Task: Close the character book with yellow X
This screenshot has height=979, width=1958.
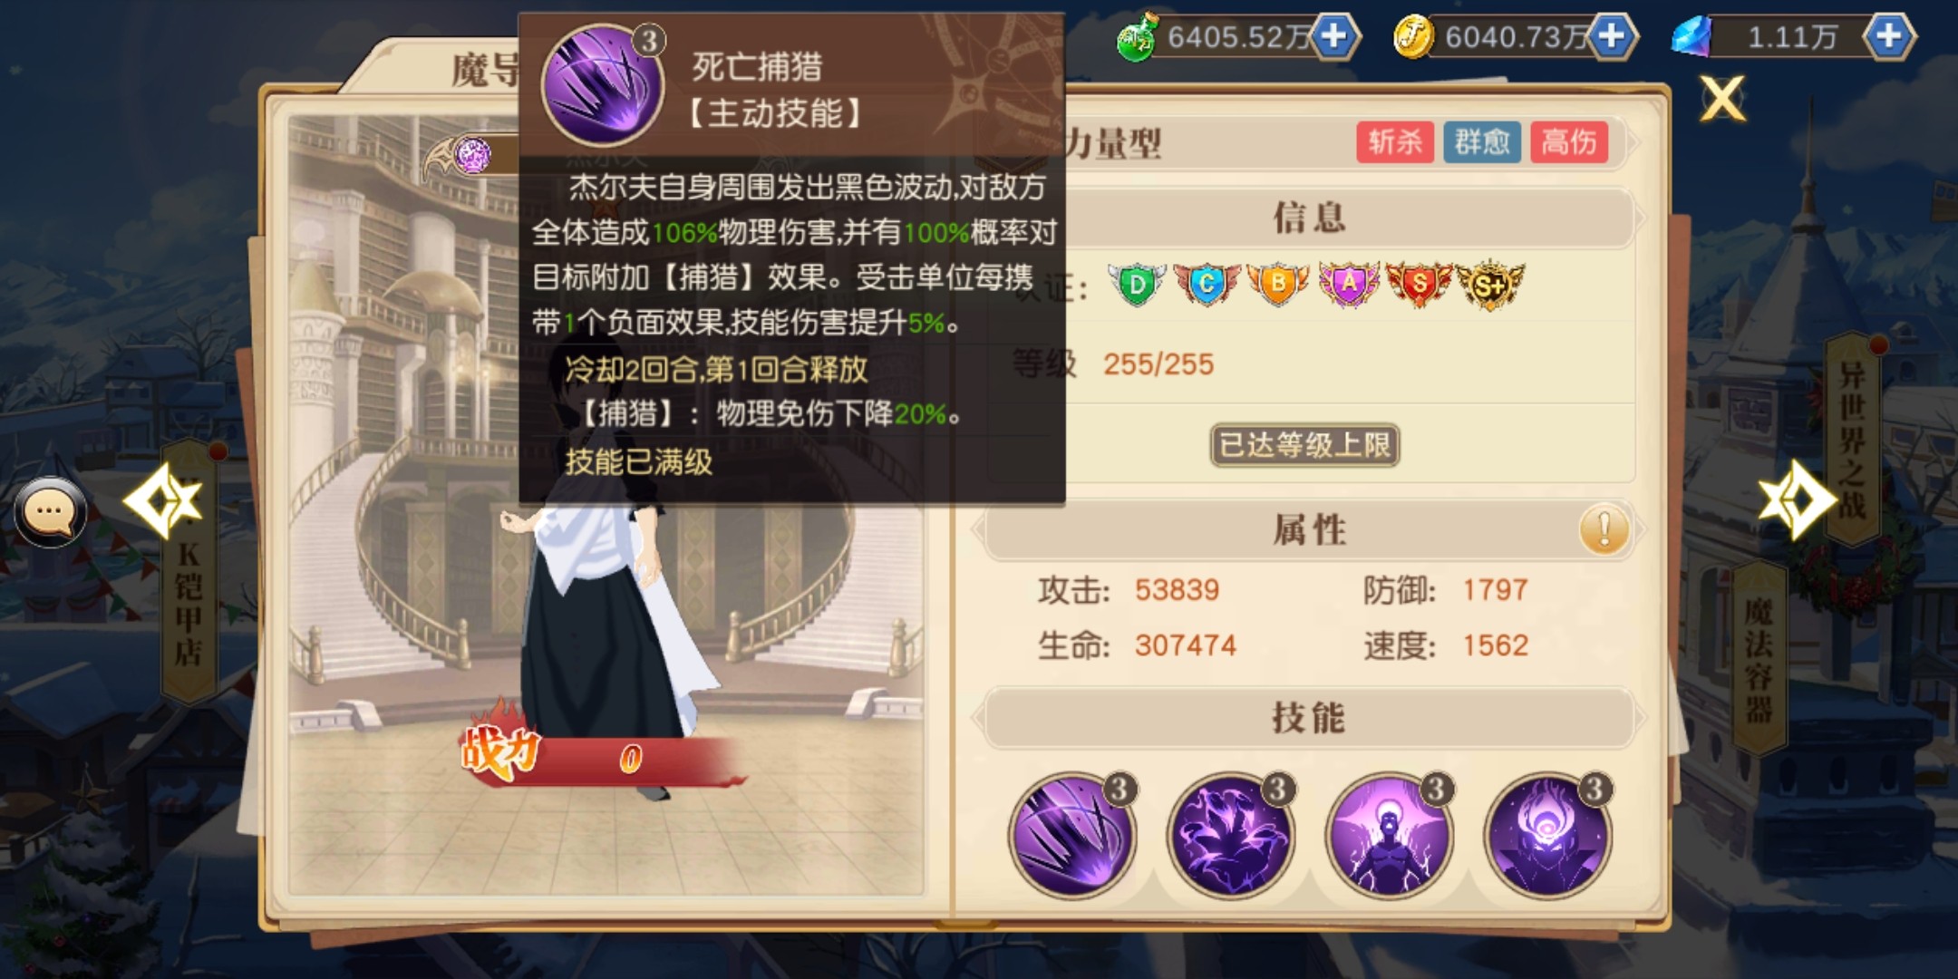Action: (1722, 98)
